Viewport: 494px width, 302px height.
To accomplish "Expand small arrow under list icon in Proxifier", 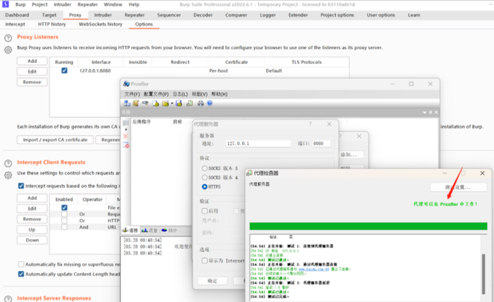I will 126,129.
